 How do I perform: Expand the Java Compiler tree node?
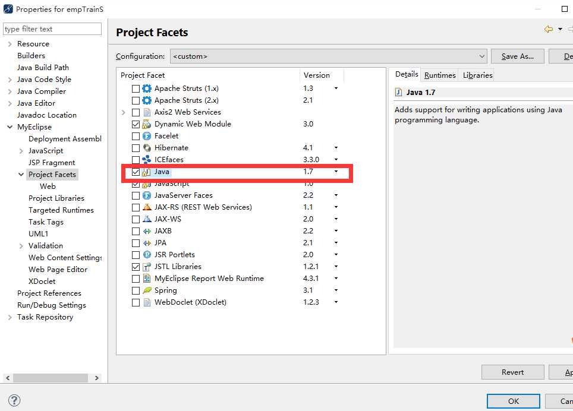point(10,91)
